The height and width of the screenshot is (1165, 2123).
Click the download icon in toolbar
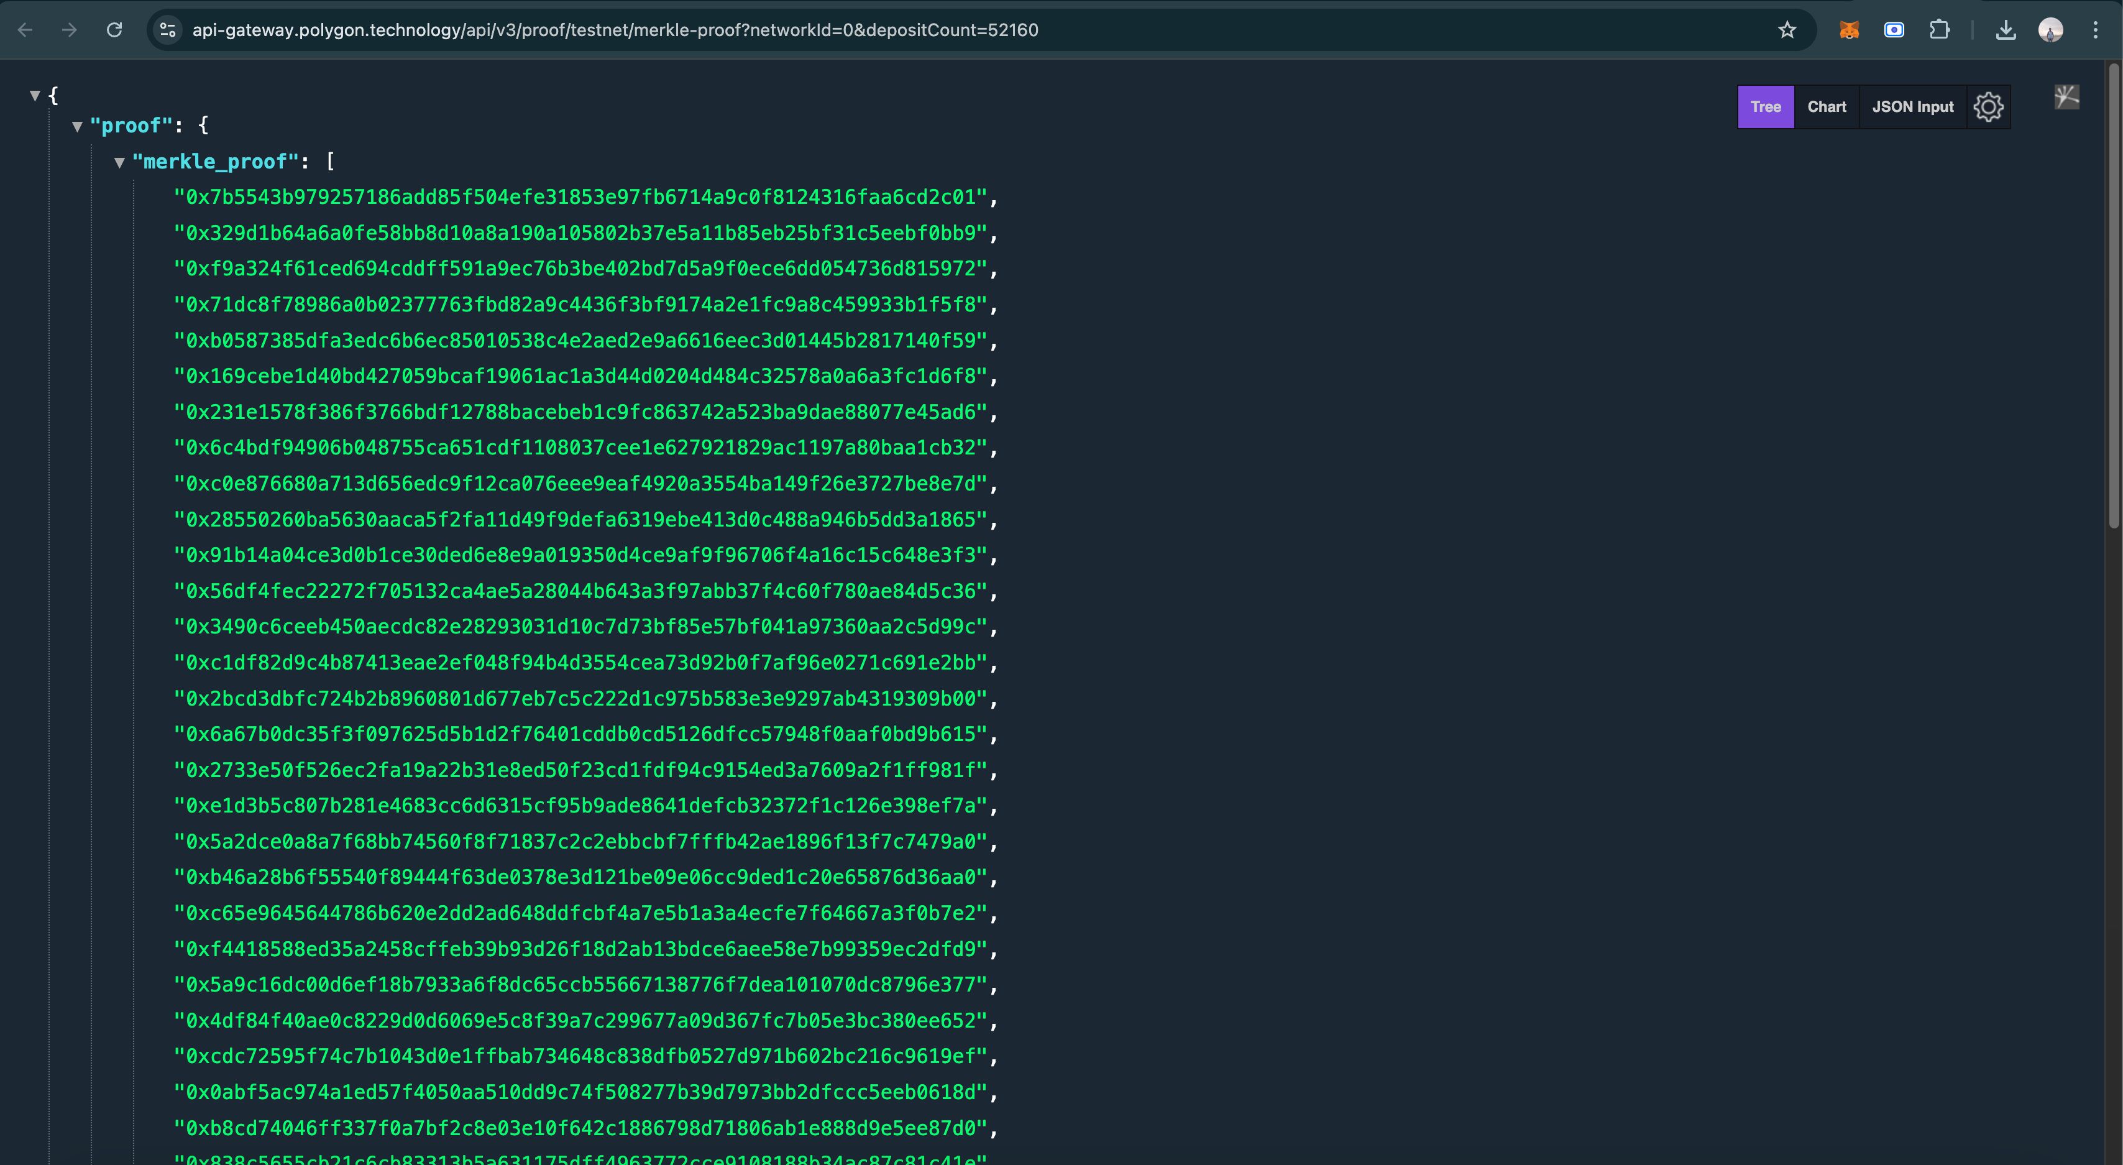pos(2006,29)
